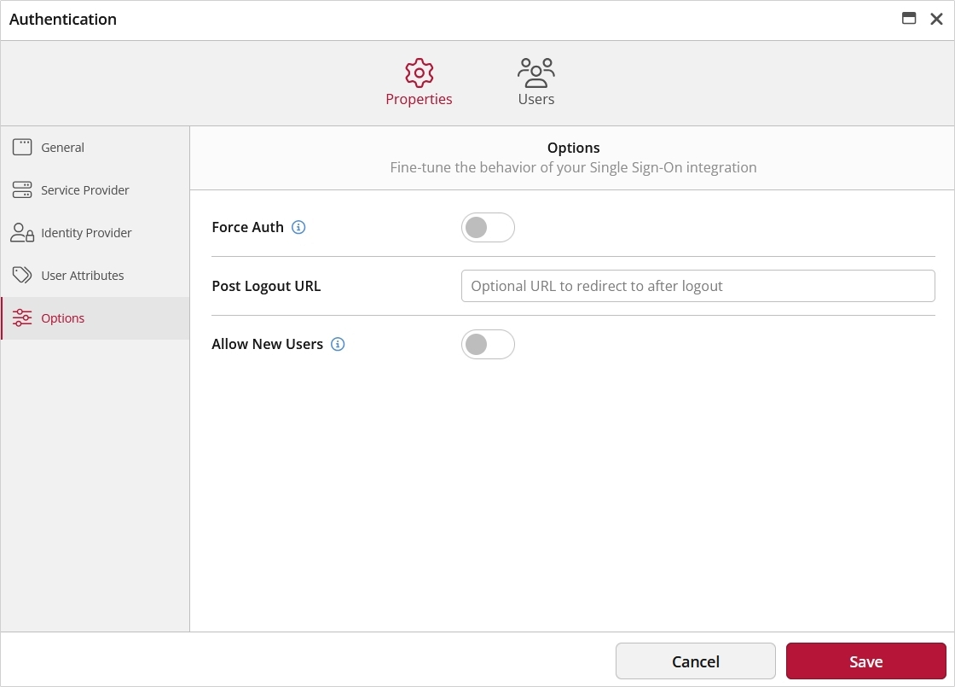Enable the Force Auth toggle
The width and height of the screenshot is (955, 687).
click(488, 227)
